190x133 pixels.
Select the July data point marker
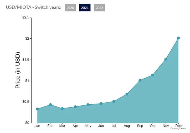pyautogui.click(x=114, y=101)
